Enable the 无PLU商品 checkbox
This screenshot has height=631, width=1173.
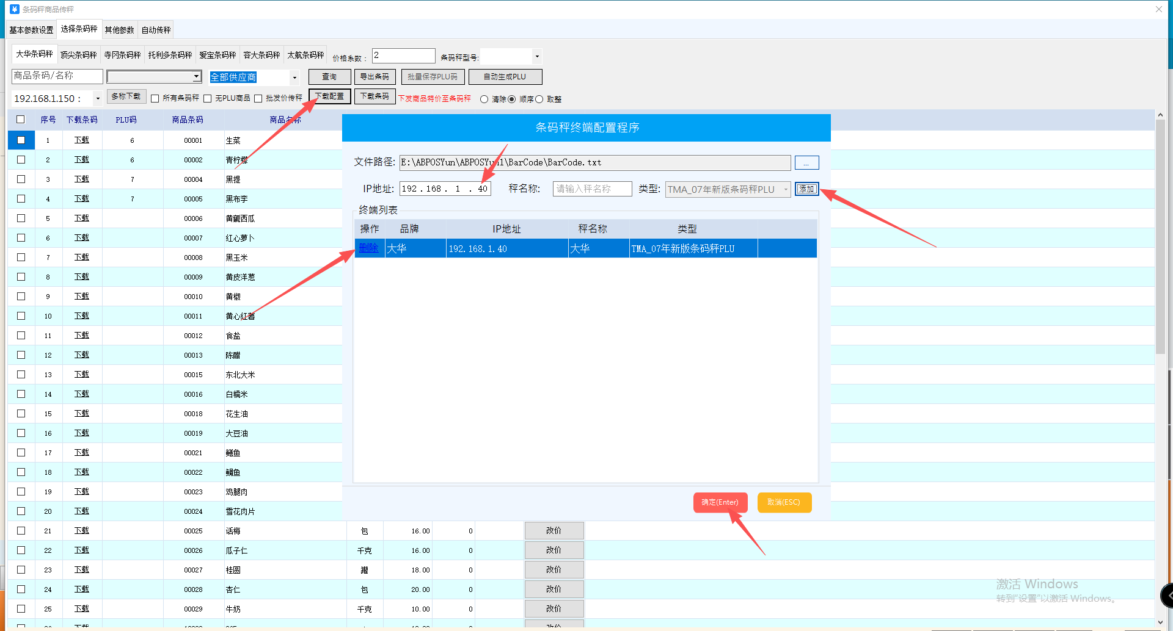(x=208, y=99)
